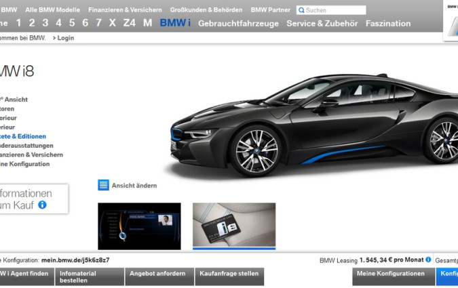Click the BMW logo in the top corner

point(451,24)
